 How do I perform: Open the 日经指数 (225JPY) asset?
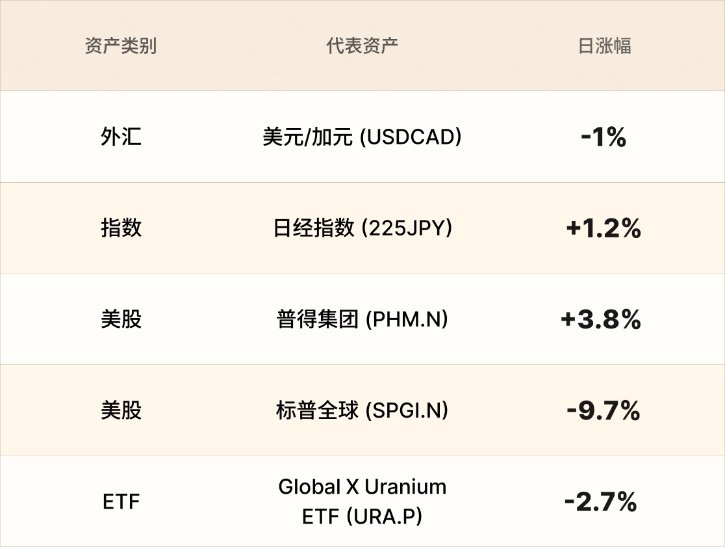(x=362, y=228)
